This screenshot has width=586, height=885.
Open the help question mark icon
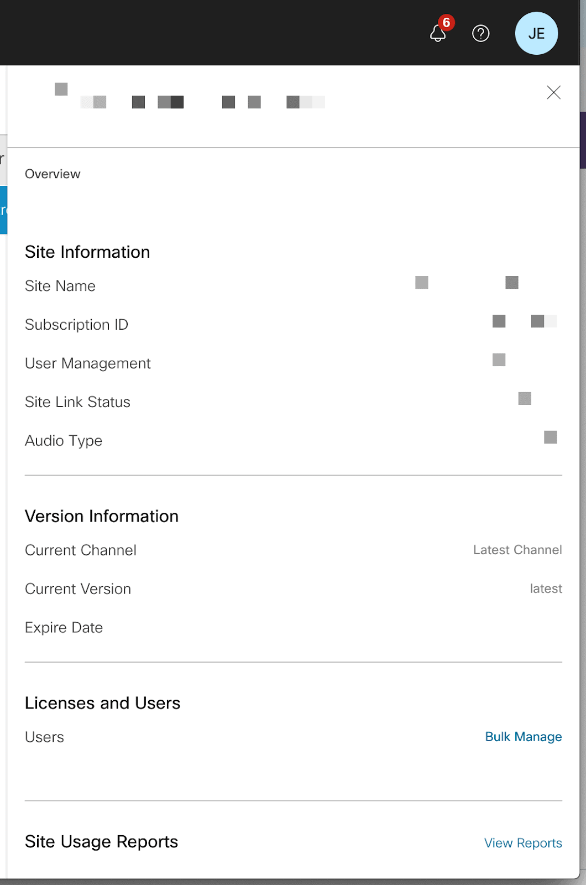coord(481,34)
